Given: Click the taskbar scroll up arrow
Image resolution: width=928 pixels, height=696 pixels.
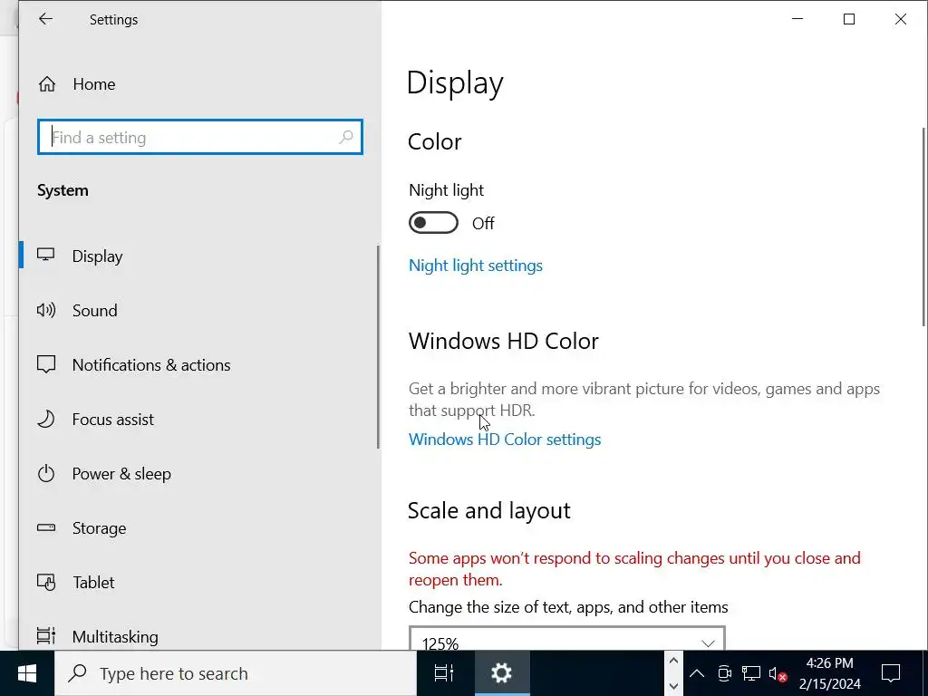Looking at the screenshot, I should [673, 661].
